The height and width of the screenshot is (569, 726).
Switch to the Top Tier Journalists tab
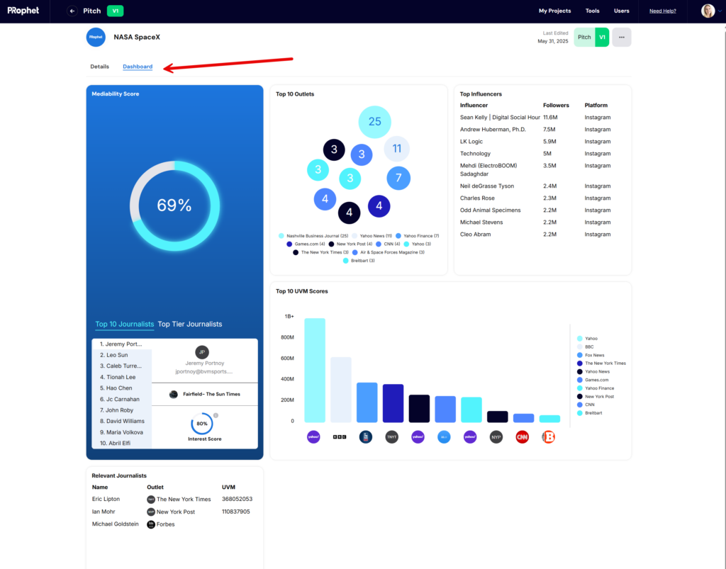point(190,325)
